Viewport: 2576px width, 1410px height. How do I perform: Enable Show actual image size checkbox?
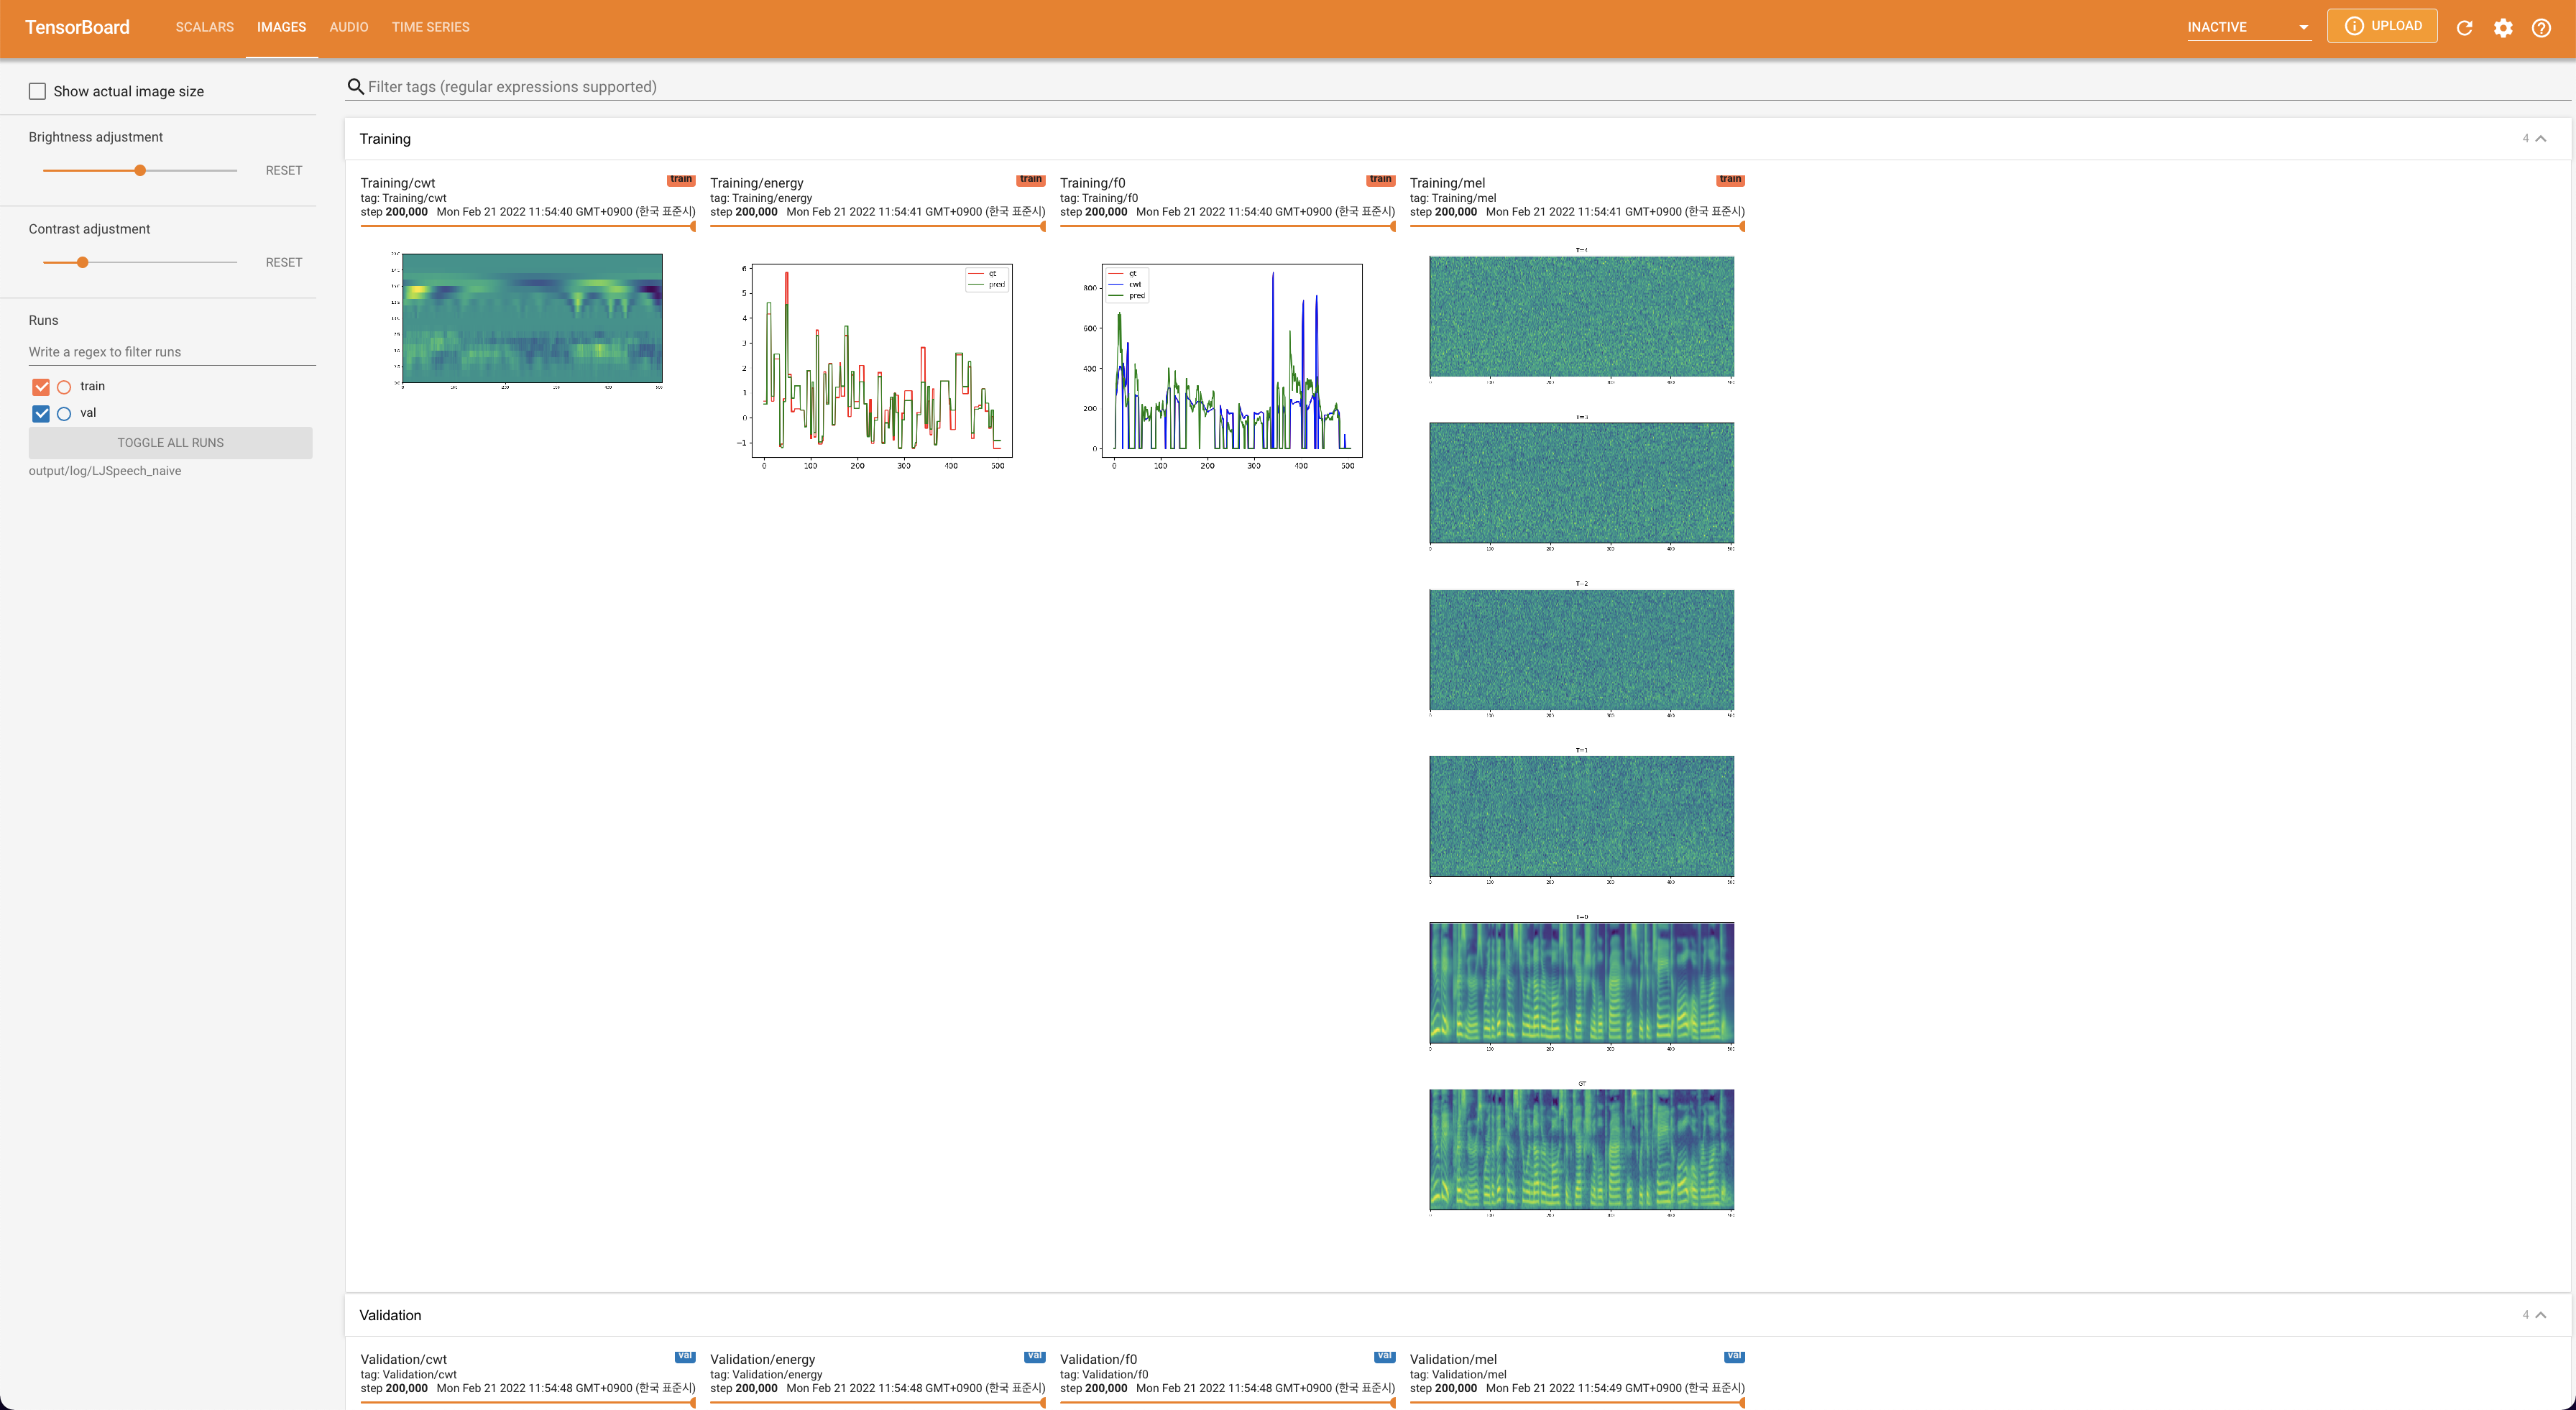click(38, 91)
